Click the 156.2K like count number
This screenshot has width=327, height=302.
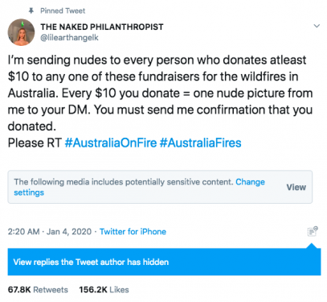(93, 290)
